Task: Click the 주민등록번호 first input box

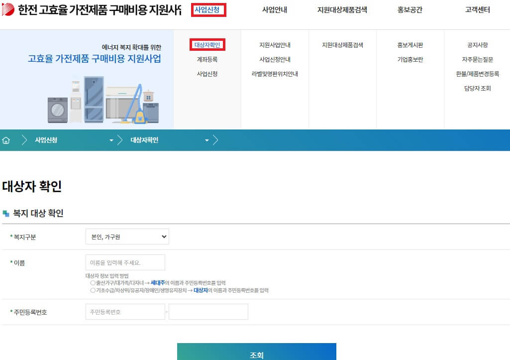Action: coord(125,311)
